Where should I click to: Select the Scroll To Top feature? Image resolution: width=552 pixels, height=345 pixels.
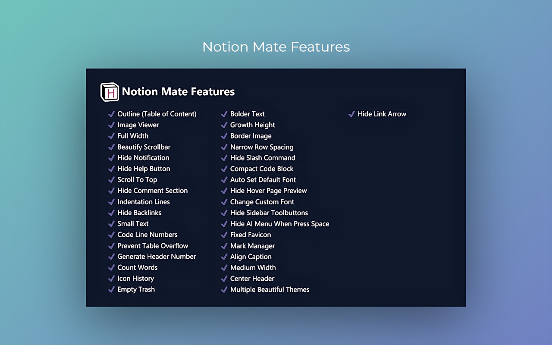pyautogui.click(x=137, y=179)
